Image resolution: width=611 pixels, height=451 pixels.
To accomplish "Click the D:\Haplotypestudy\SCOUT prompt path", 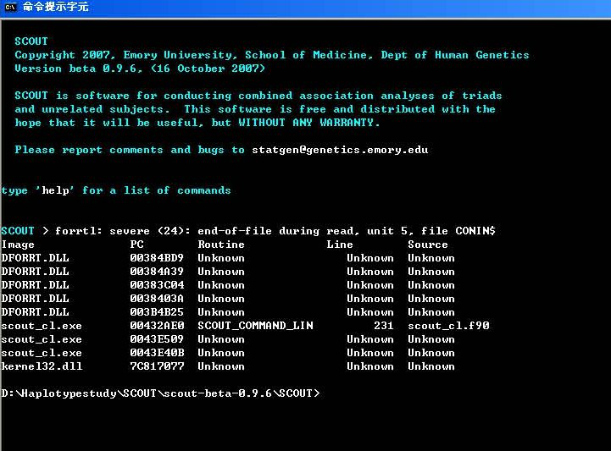I will (160, 393).
